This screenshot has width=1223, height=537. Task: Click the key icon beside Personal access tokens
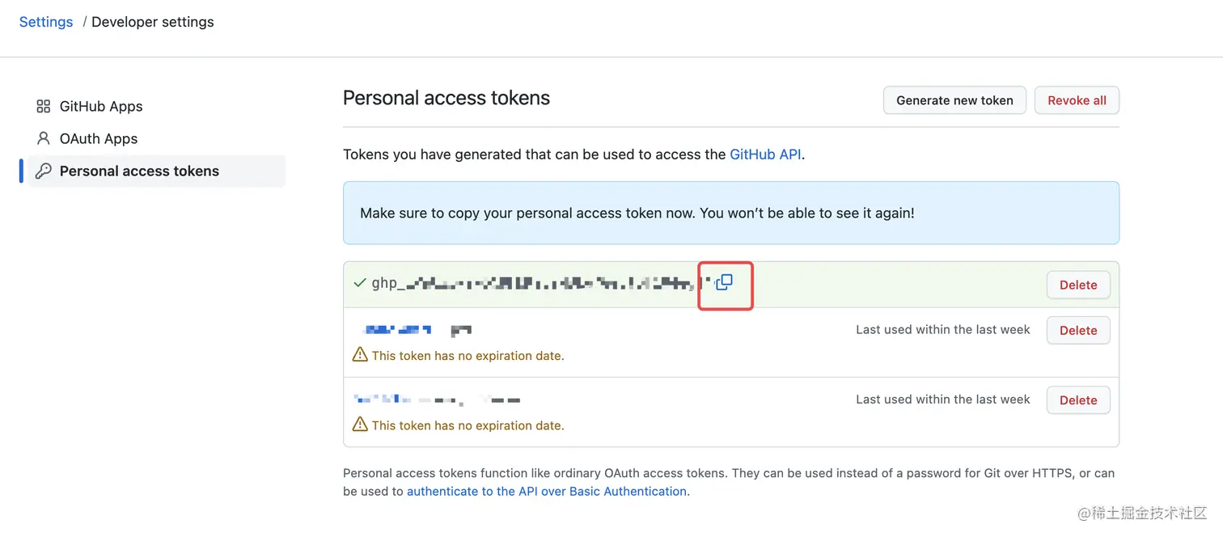pos(44,171)
